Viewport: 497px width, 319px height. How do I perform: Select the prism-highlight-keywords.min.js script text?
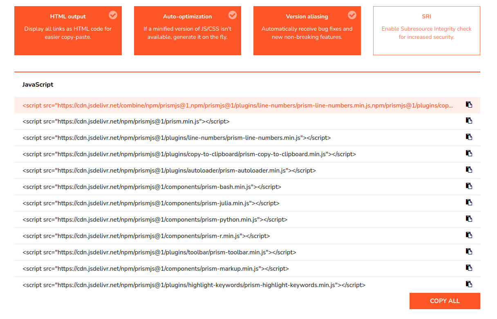point(194,285)
